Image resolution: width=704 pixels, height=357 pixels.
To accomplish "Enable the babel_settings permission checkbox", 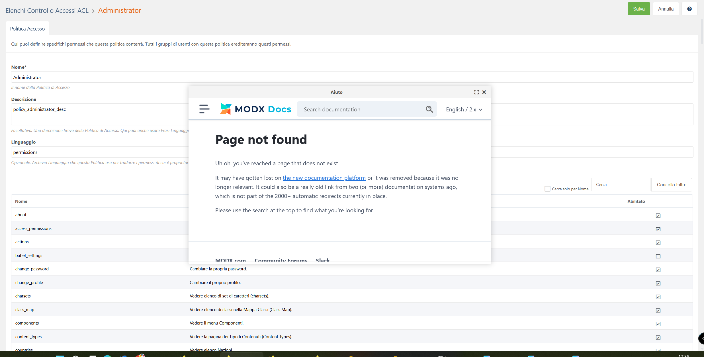I will [658, 256].
